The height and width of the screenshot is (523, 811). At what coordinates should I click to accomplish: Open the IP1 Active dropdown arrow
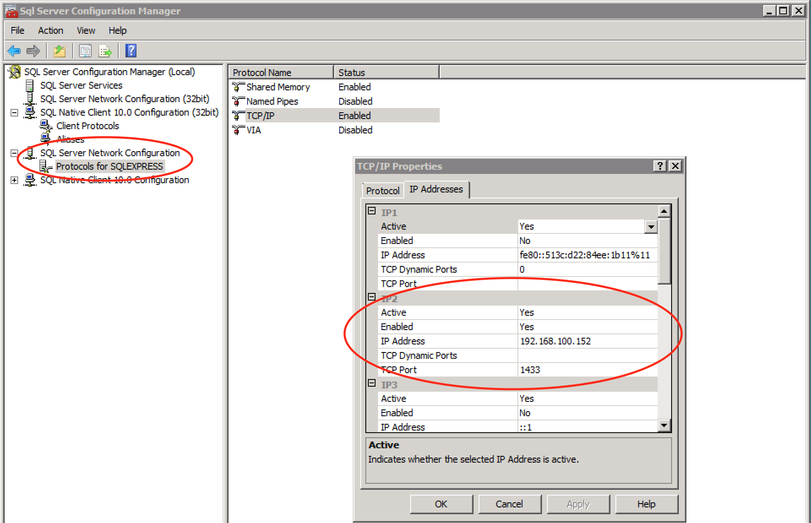click(651, 227)
